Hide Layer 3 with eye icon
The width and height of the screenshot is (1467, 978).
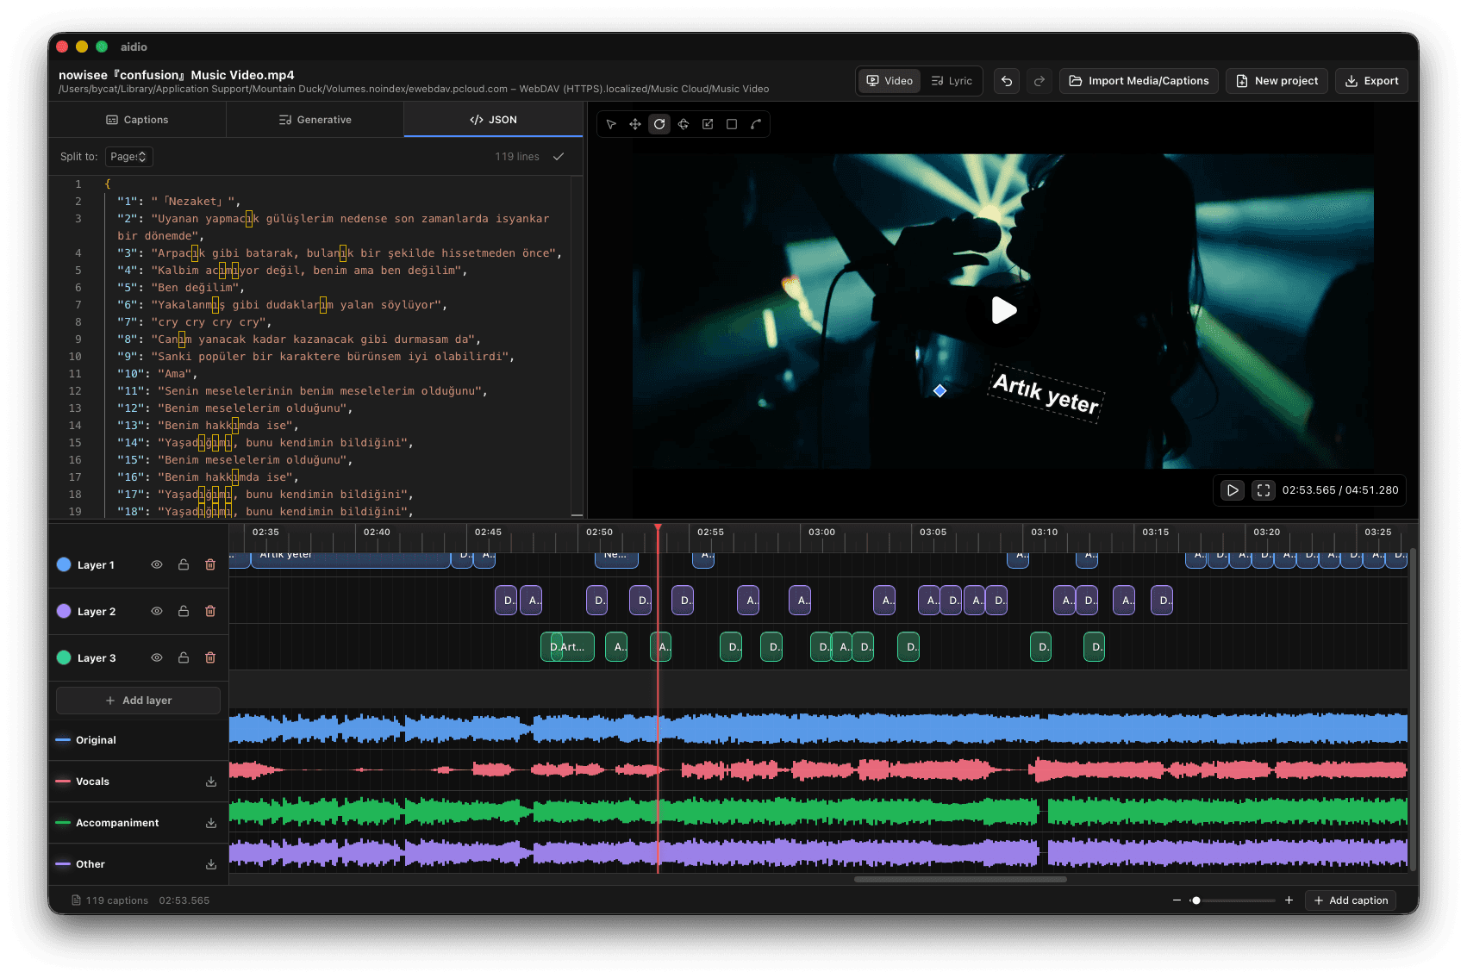coord(157,657)
